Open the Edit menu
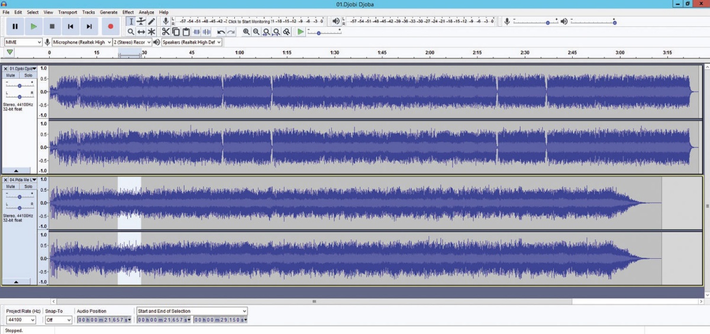Image resolution: width=710 pixels, height=334 pixels. click(18, 12)
